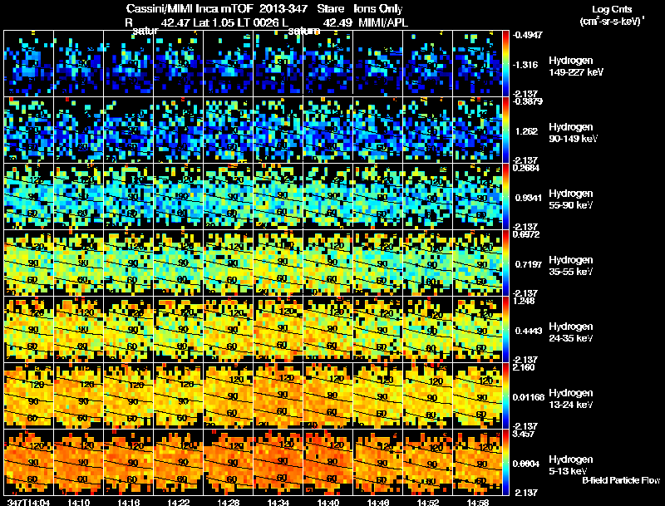Click the '0.01166' colorbar value
Viewport: 665px width, 506px height.
coord(529,397)
